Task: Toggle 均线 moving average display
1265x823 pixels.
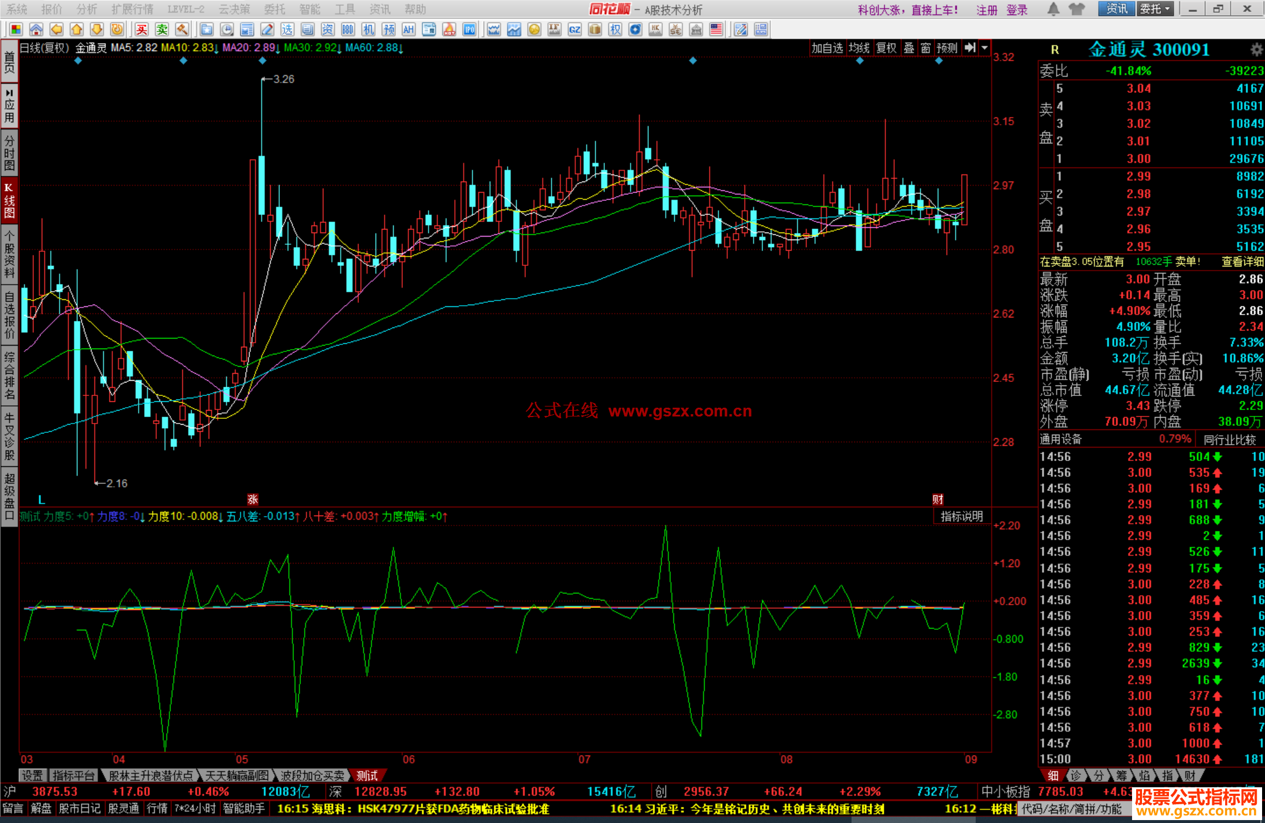Action: 859,48
